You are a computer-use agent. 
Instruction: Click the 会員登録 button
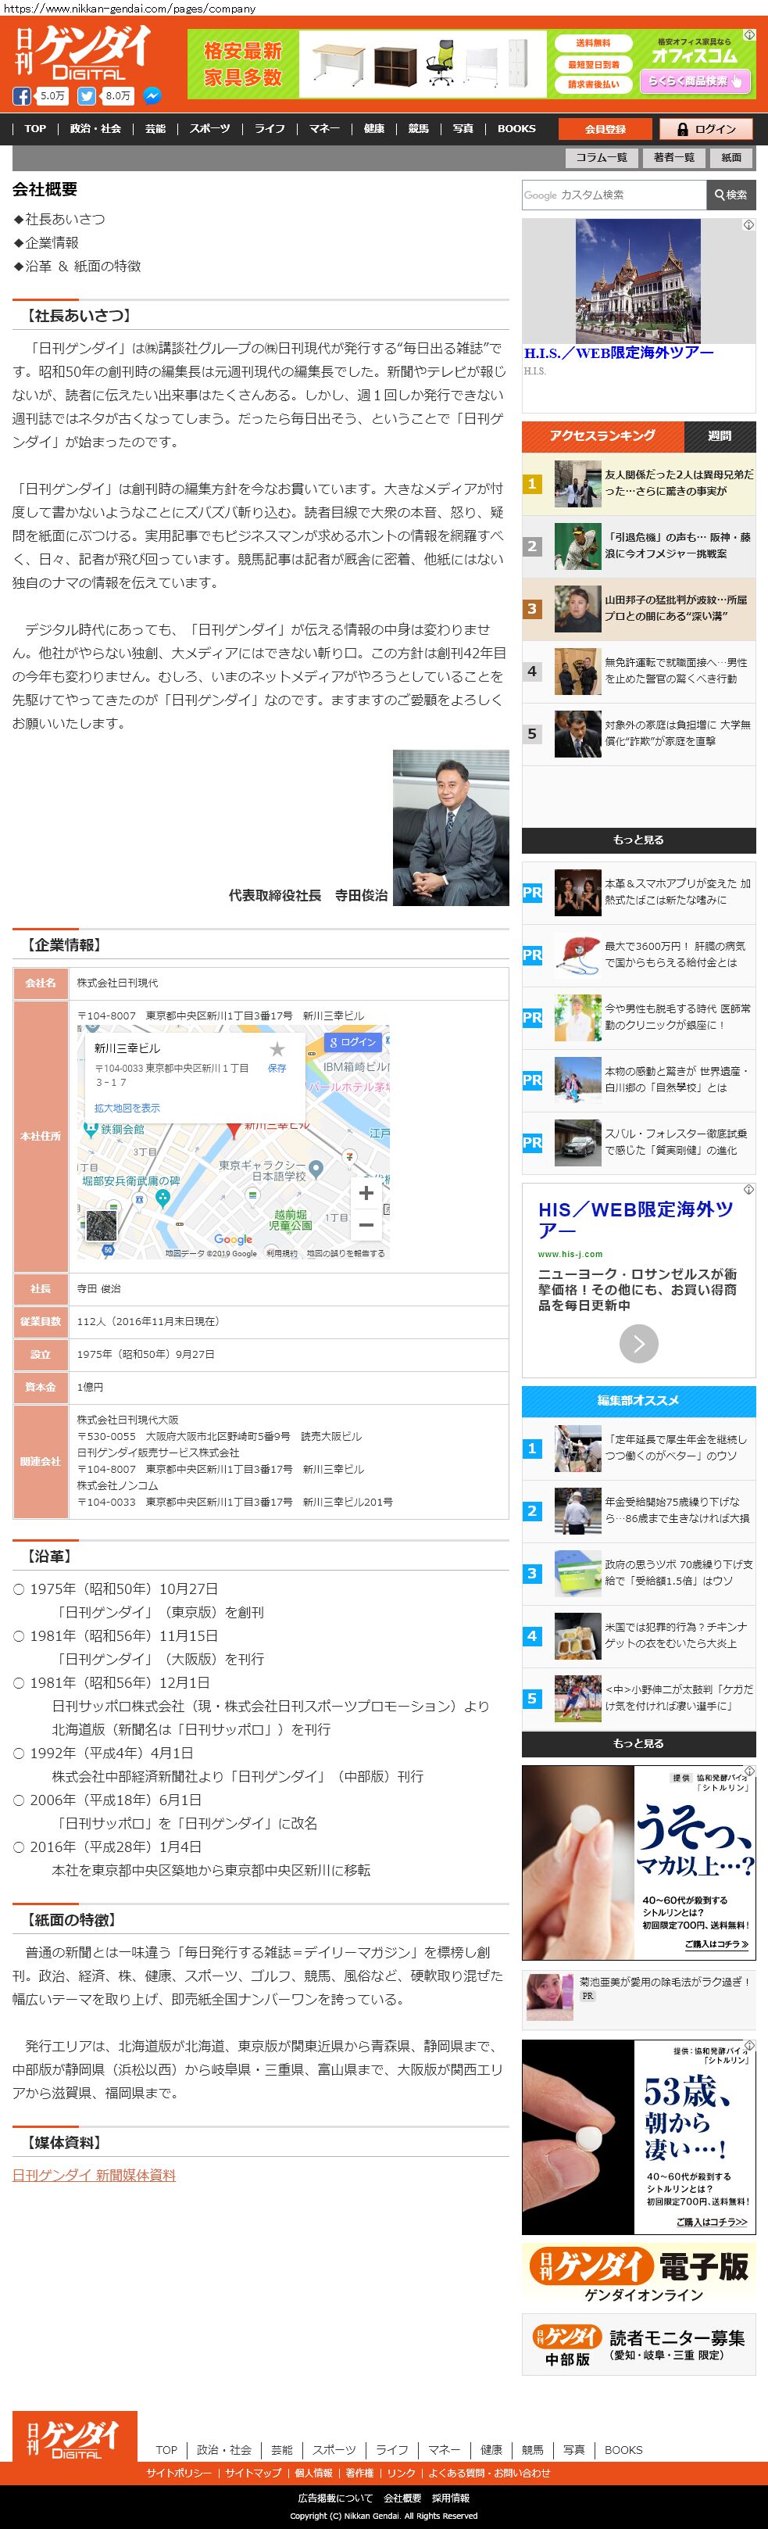[604, 129]
